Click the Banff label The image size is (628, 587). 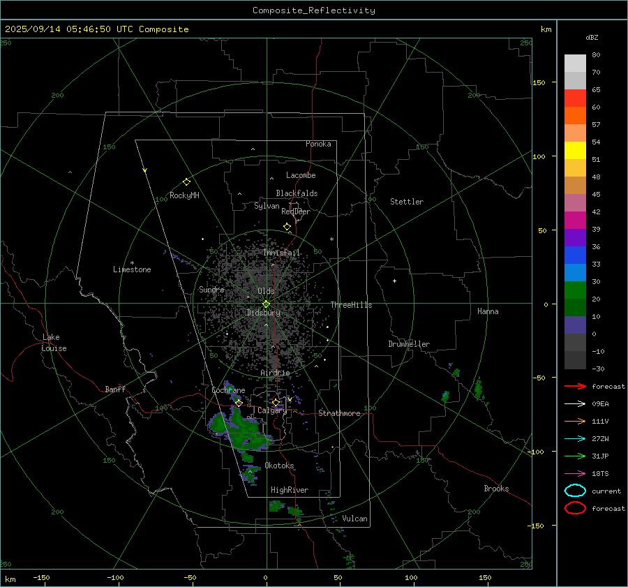click(115, 389)
